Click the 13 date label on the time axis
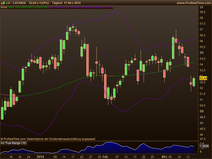Image resolution: width=212 pixels, height=159 pixels. [188, 157]
